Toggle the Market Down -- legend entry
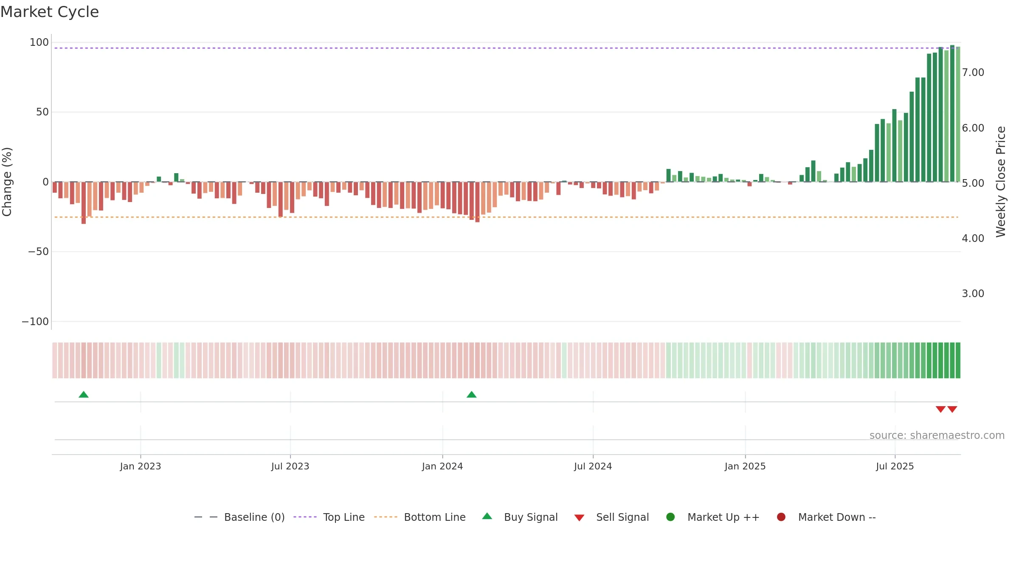The width and height of the screenshot is (1019, 573). pyautogui.click(x=826, y=517)
